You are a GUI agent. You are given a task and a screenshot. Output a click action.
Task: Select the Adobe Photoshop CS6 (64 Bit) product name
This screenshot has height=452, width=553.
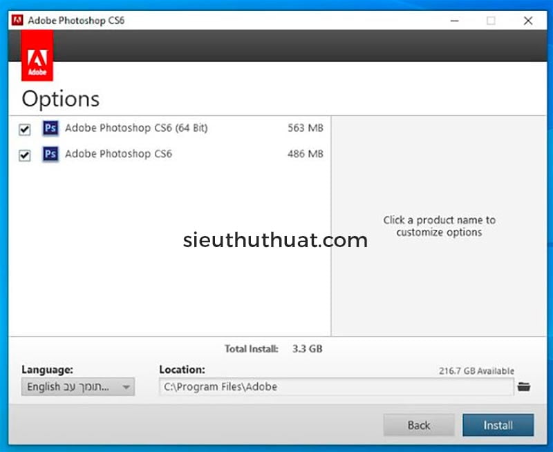point(136,128)
